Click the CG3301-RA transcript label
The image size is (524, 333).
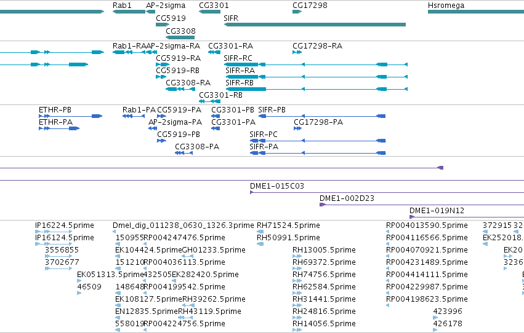point(230,45)
